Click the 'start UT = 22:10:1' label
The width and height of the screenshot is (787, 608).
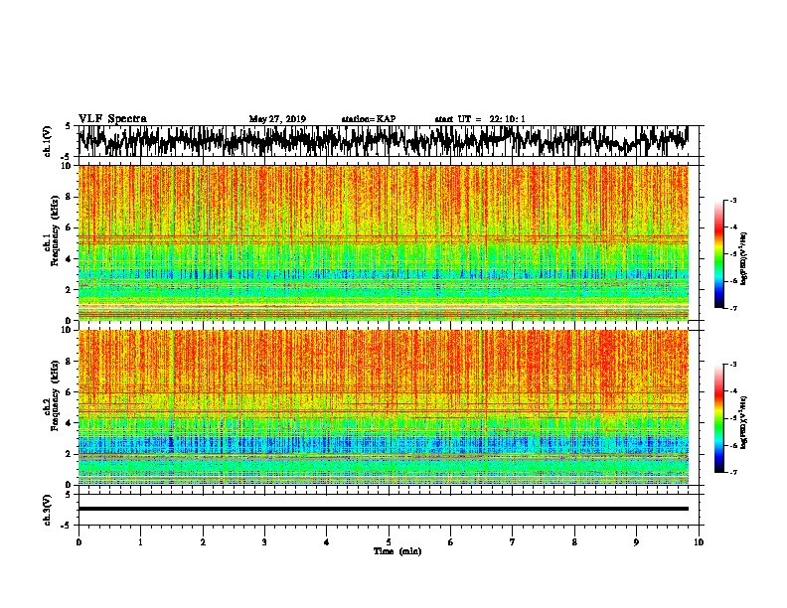[x=480, y=119]
